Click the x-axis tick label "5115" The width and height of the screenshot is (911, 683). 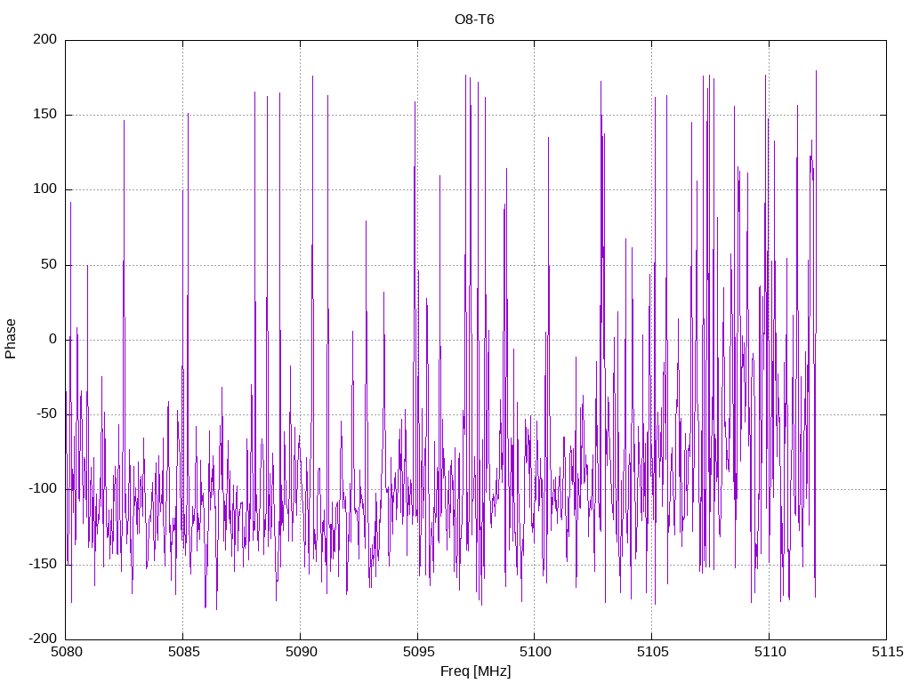[887, 652]
